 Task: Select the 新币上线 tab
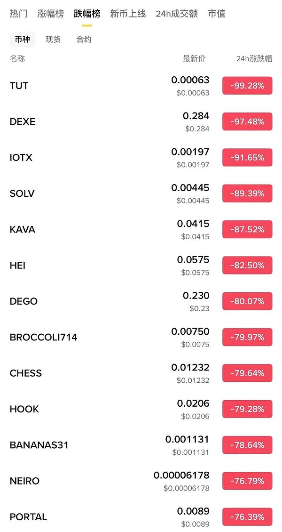[x=128, y=14]
